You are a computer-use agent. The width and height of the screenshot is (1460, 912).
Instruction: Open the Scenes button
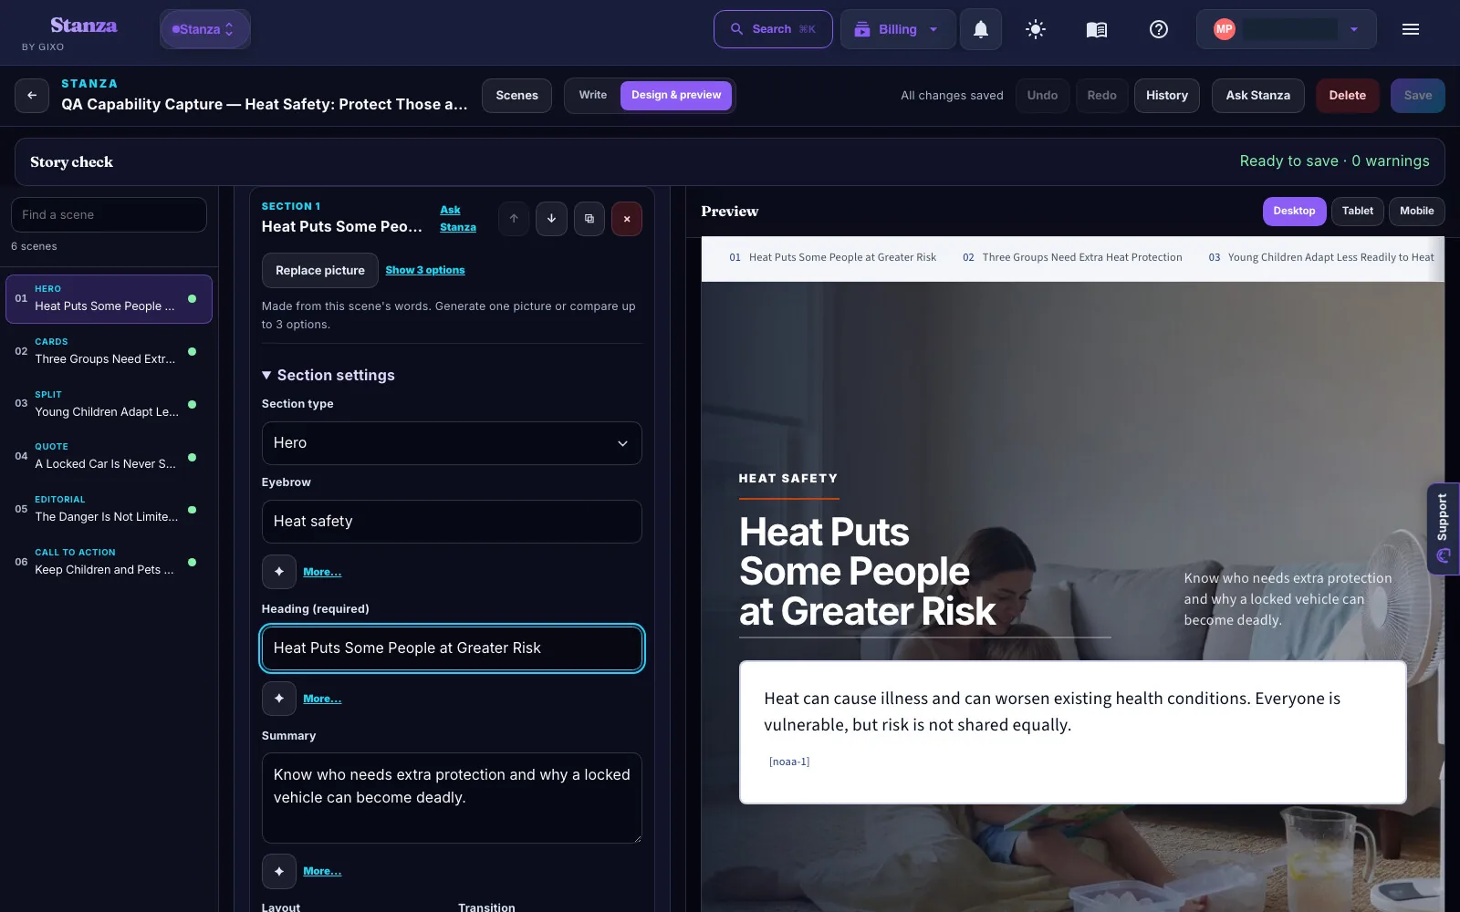[516, 95]
